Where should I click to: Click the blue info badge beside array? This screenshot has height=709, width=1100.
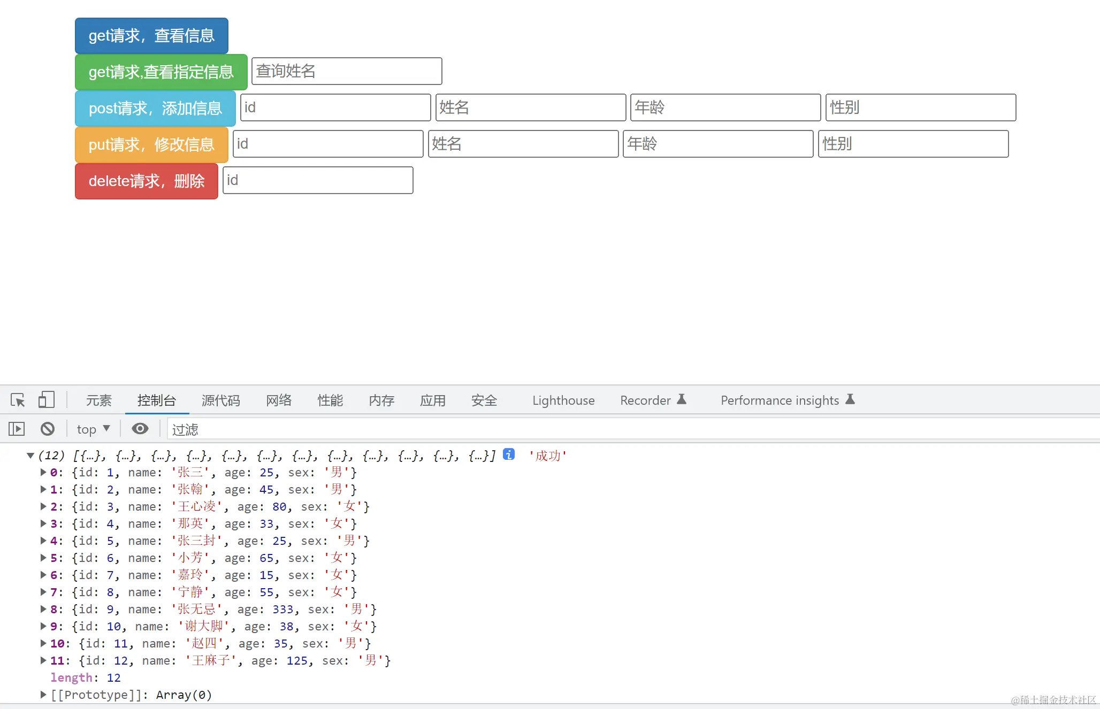509,454
